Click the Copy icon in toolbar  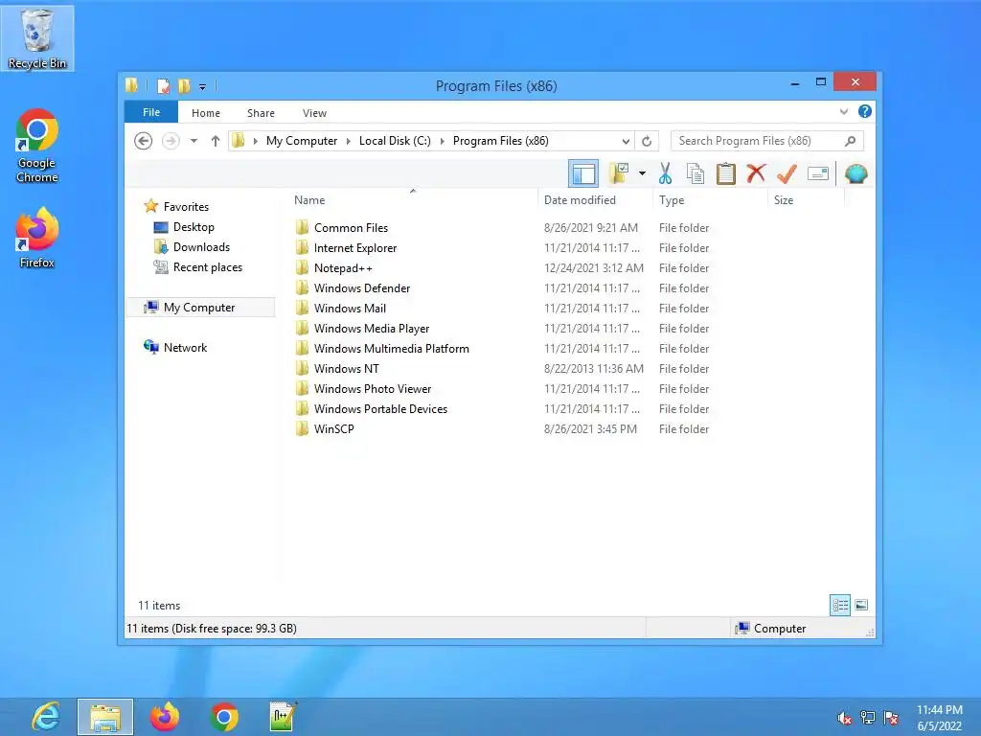click(696, 173)
